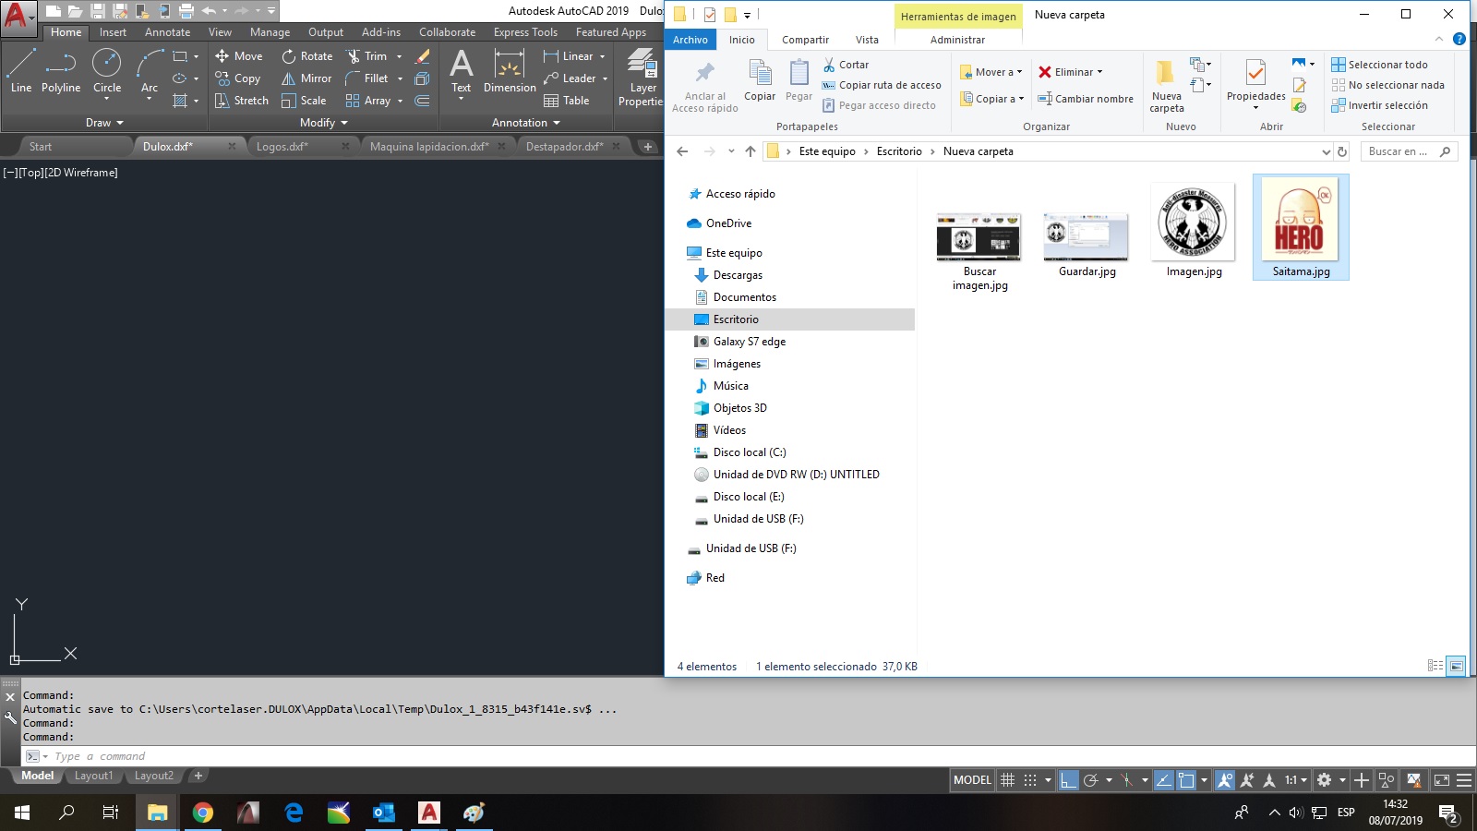Expand the Annotation panel
This screenshot has height=831, width=1477.
(x=526, y=123)
